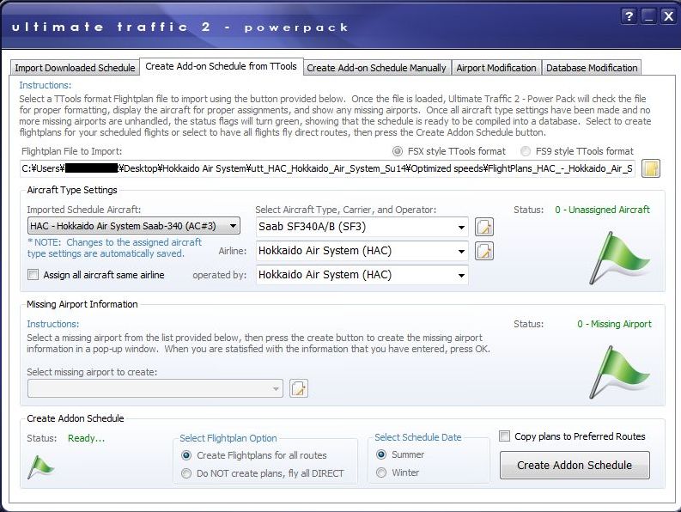Open the flightplan file browse folder icon

tap(651, 168)
